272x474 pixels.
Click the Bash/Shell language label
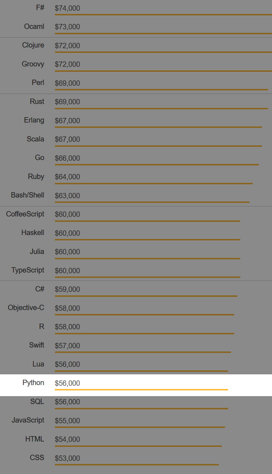pyautogui.click(x=27, y=195)
